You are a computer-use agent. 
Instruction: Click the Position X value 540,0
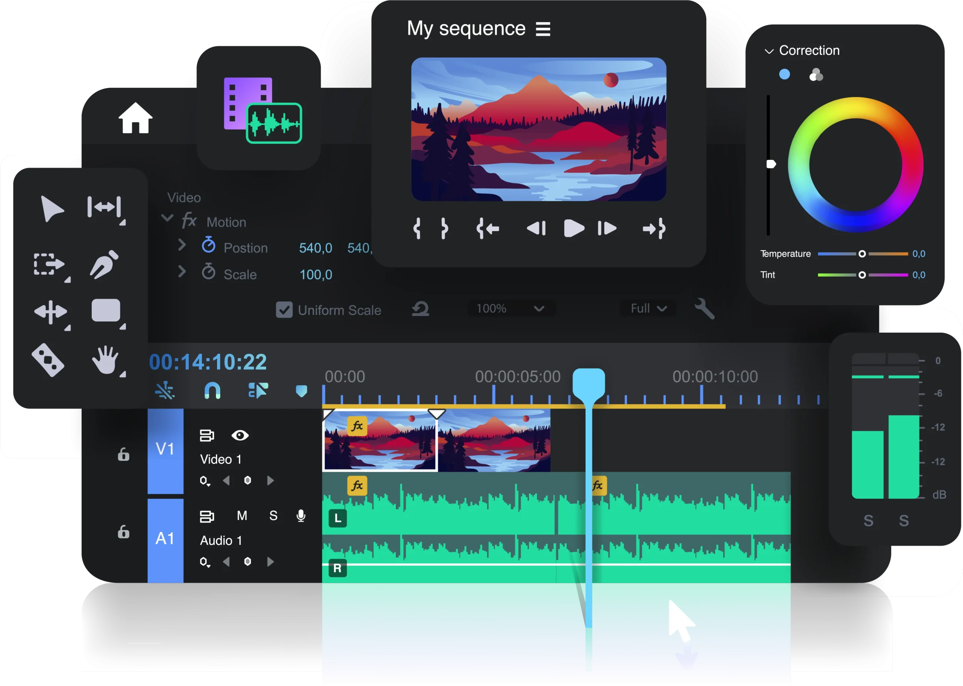click(315, 248)
